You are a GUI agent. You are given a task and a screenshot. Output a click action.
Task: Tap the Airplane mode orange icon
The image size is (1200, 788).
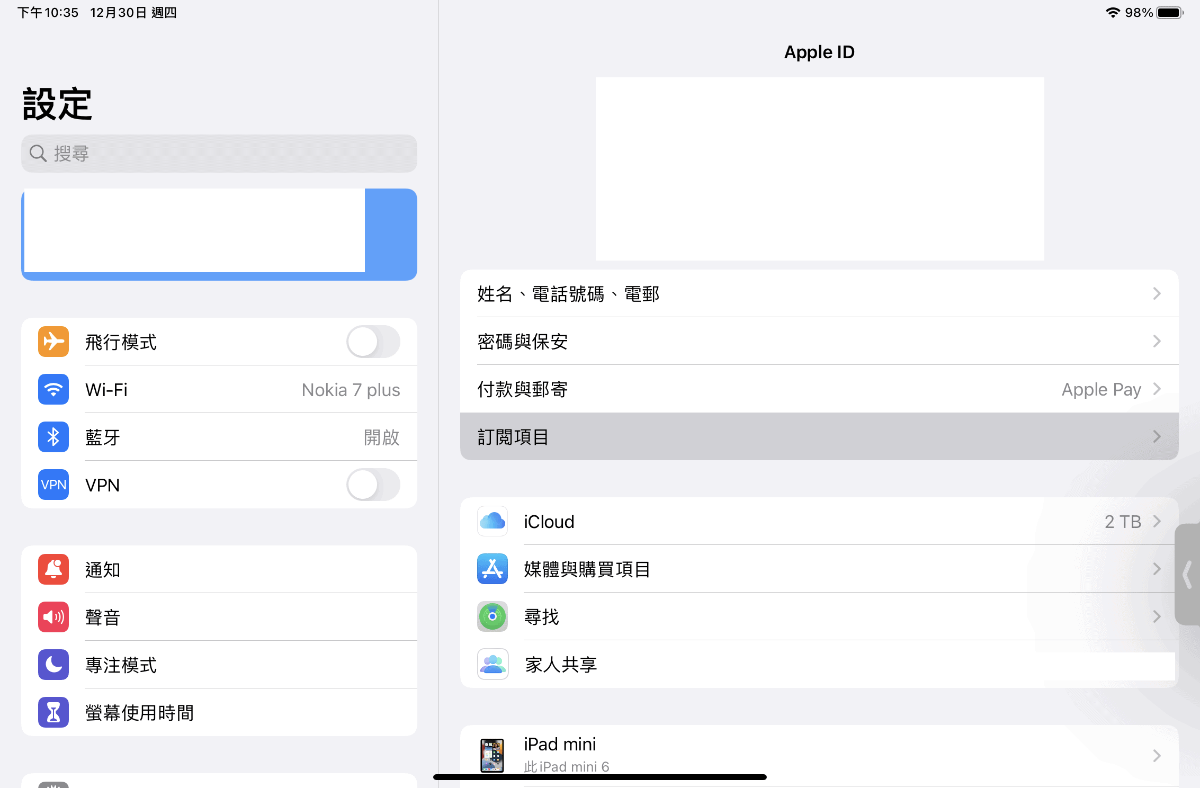[53, 342]
